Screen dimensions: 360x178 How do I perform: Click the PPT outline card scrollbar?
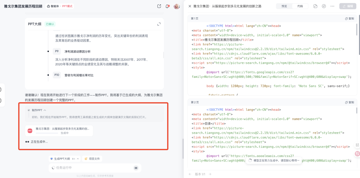[163, 55]
